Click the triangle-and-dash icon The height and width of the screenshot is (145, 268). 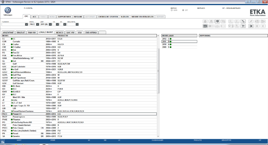point(223,26)
